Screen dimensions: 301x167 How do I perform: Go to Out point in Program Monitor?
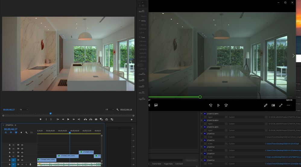79,119
